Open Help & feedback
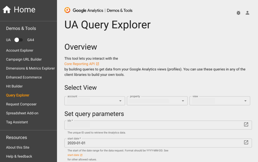258x162 pixels. coord(19,156)
